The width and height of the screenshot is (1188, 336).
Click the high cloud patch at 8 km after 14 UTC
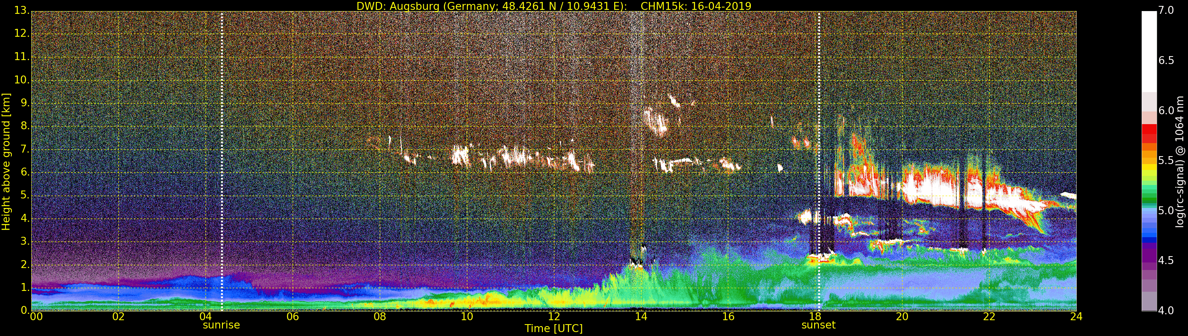tap(656, 122)
